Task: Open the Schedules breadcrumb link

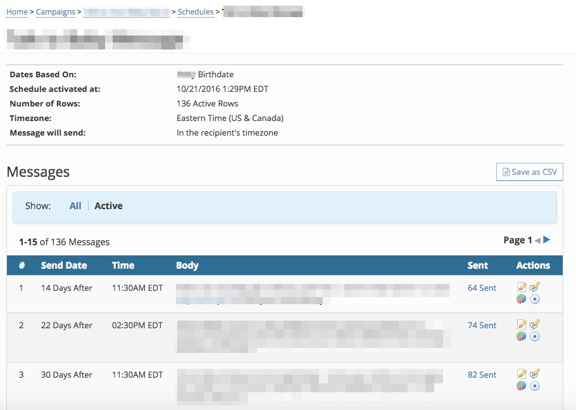Action: [196, 12]
